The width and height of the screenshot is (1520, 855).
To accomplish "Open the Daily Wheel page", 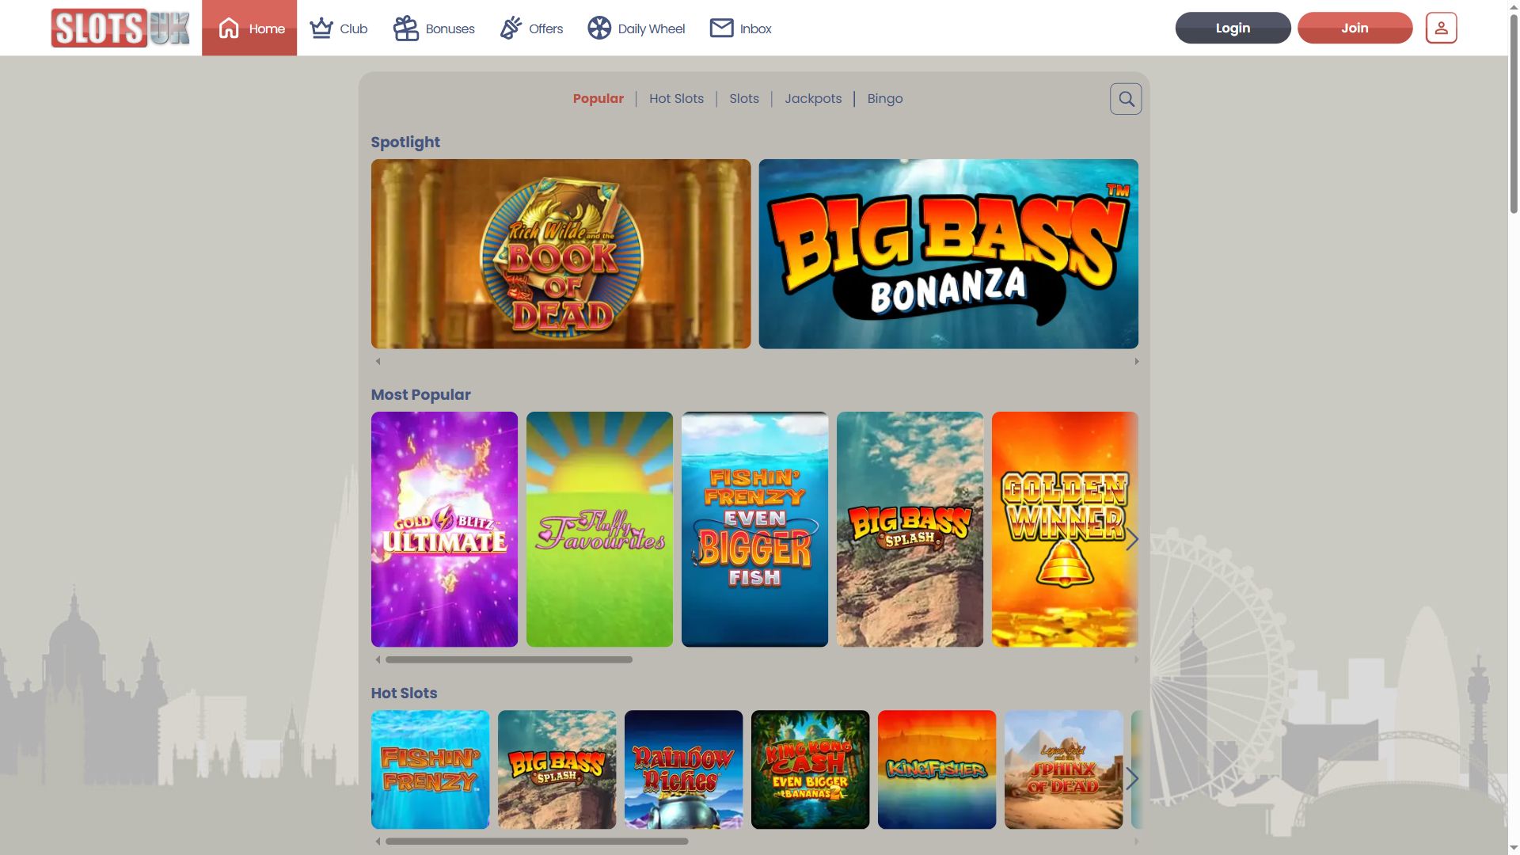I will [x=636, y=28].
